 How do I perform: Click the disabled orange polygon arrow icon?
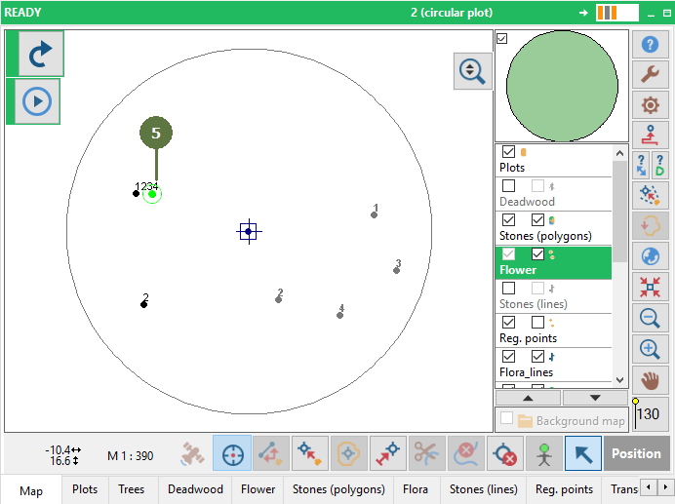click(x=650, y=226)
